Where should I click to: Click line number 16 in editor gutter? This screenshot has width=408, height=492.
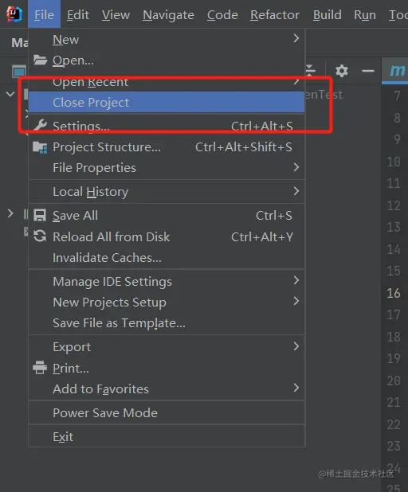click(x=394, y=293)
